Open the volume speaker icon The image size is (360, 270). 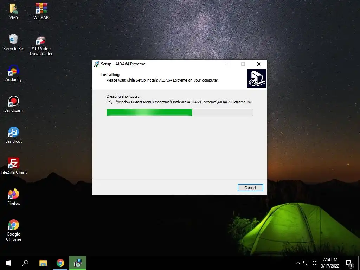click(x=315, y=263)
